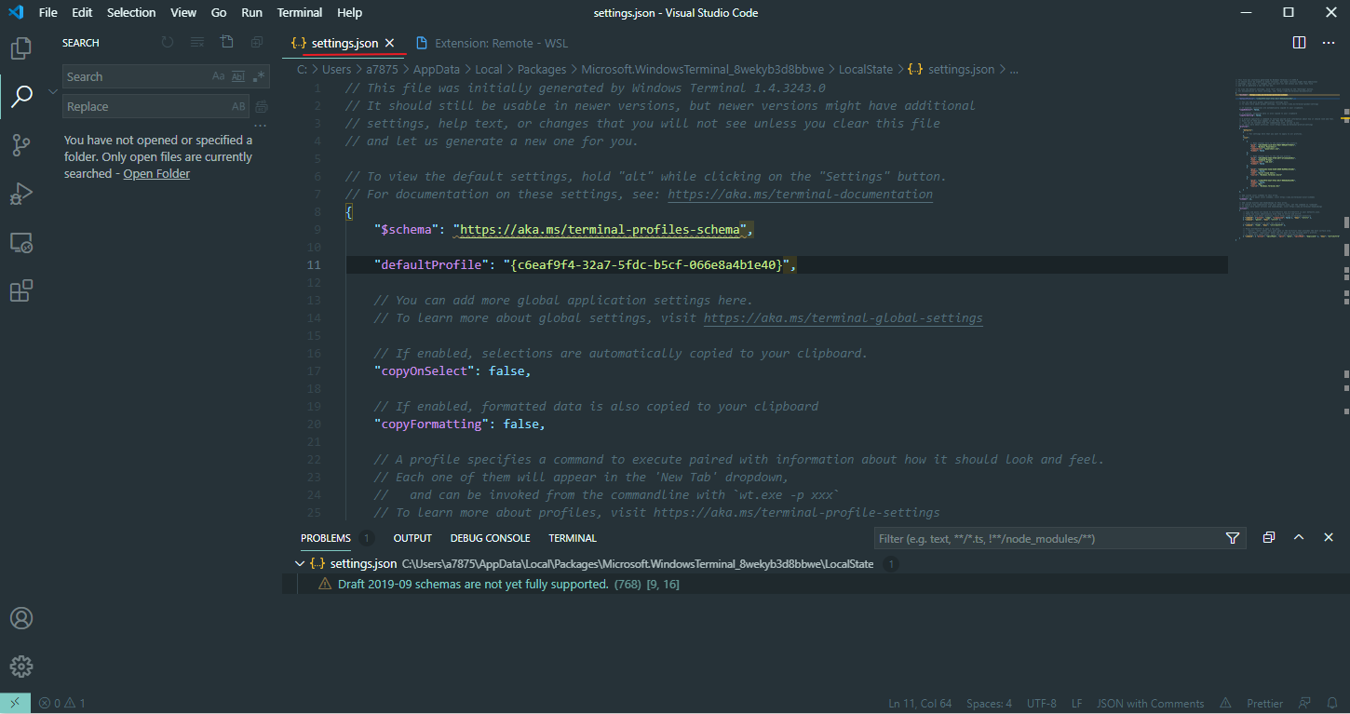This screenshot has width=1350, height=714.
Task: Click the Collapse All search results icon
Action: 257,42
